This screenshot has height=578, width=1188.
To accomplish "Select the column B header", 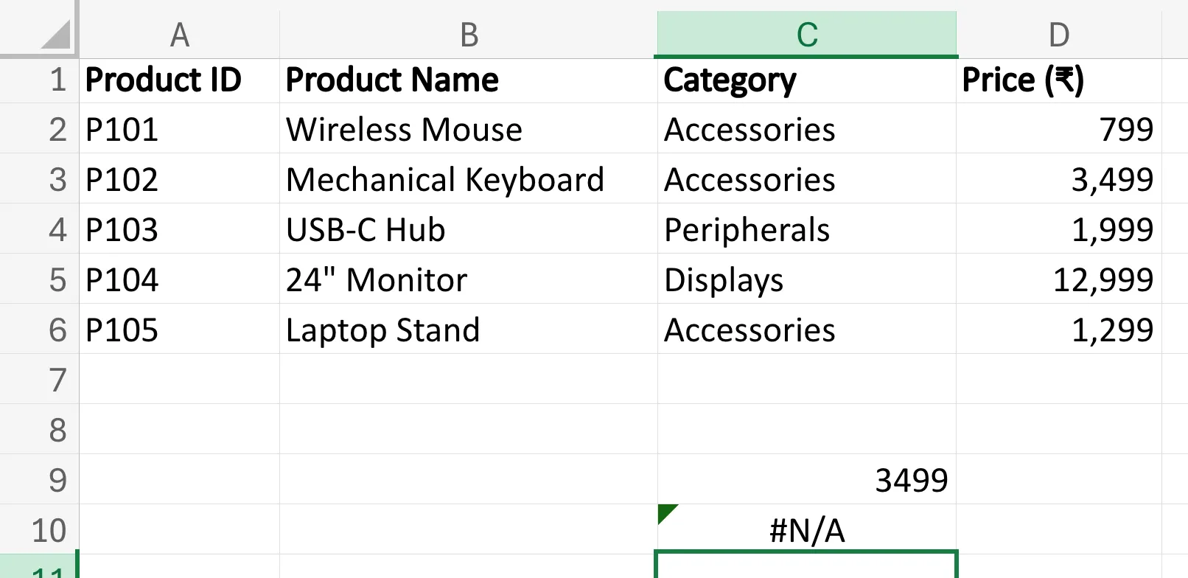I will point(469,33).
